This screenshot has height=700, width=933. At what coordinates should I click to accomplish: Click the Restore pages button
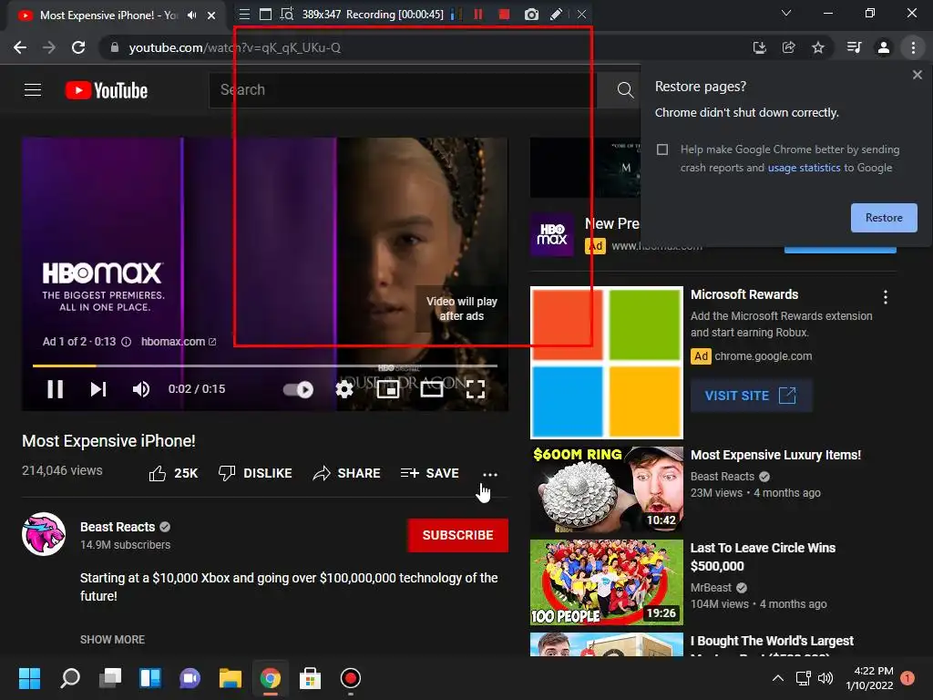click(x=884, y=218)
